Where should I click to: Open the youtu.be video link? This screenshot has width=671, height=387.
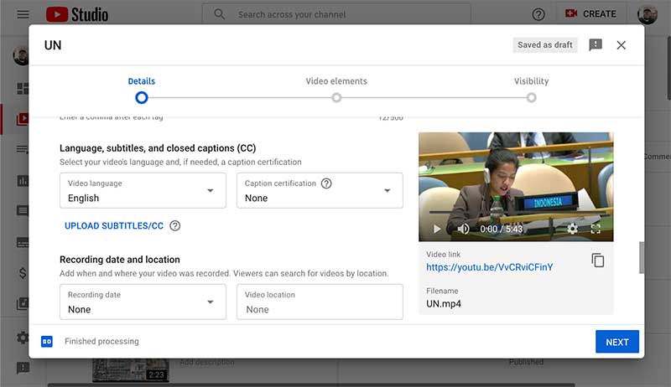pos(490,267)
